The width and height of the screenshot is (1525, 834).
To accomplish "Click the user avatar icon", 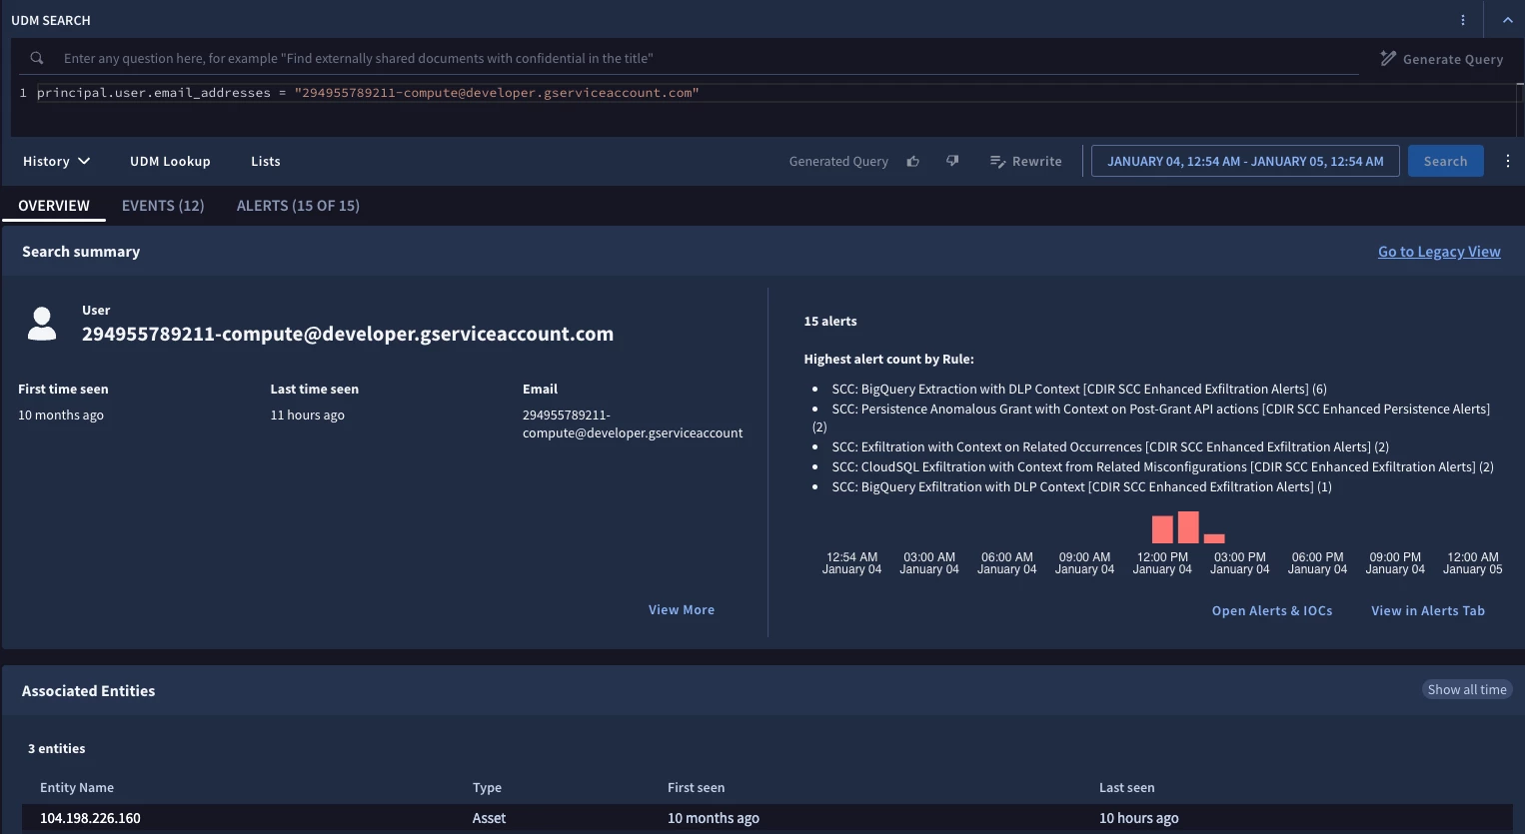I will [42, 324].
